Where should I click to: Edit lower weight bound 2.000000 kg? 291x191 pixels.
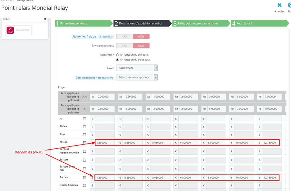click(189, 97)
